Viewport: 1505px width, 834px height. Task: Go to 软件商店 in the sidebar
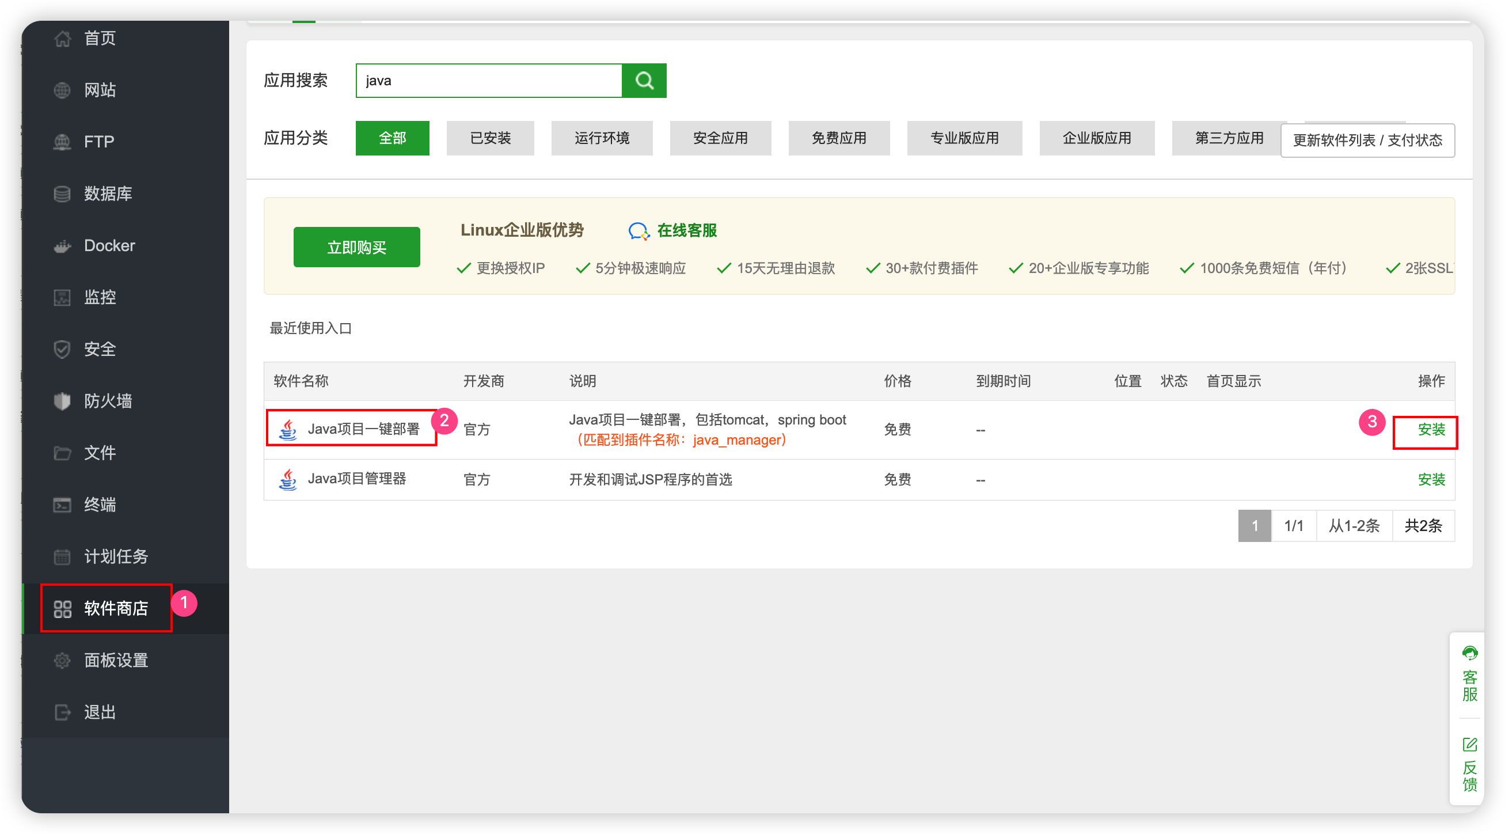[x=116, y=609]
